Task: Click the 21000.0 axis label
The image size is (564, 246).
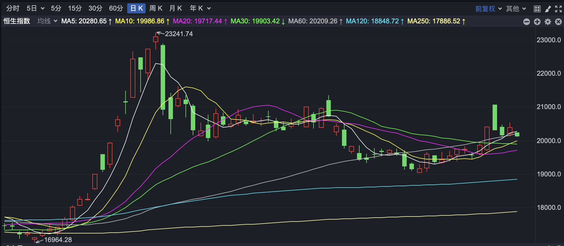Action: [549, 107]
